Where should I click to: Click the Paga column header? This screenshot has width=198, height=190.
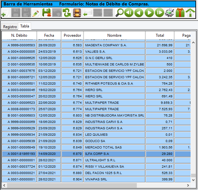(183, 35)
